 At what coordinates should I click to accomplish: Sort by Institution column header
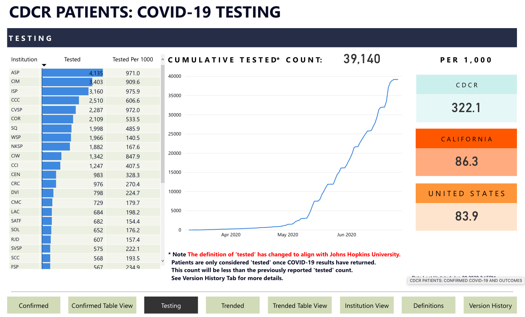pos(24,60)
